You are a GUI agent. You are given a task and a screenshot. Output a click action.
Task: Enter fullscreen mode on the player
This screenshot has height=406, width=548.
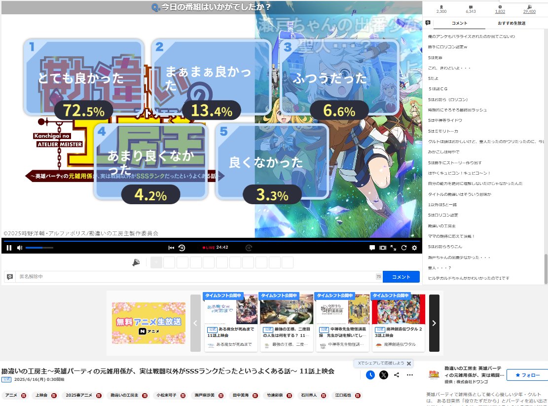(393, 248)
